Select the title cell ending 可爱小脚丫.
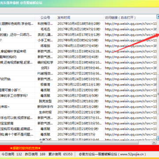 (x=17, y=90)
